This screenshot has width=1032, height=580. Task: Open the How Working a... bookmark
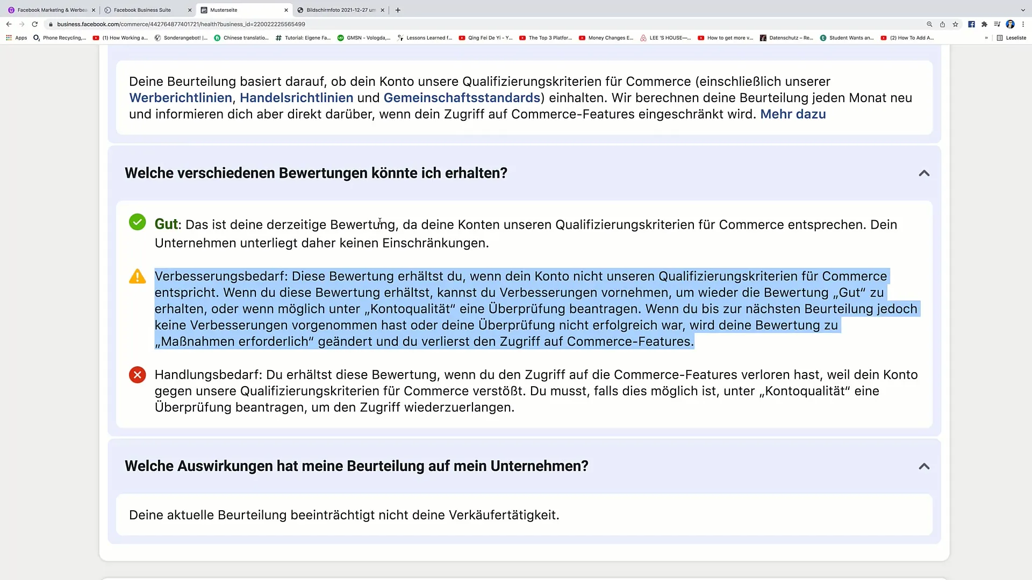pos(120,38)
